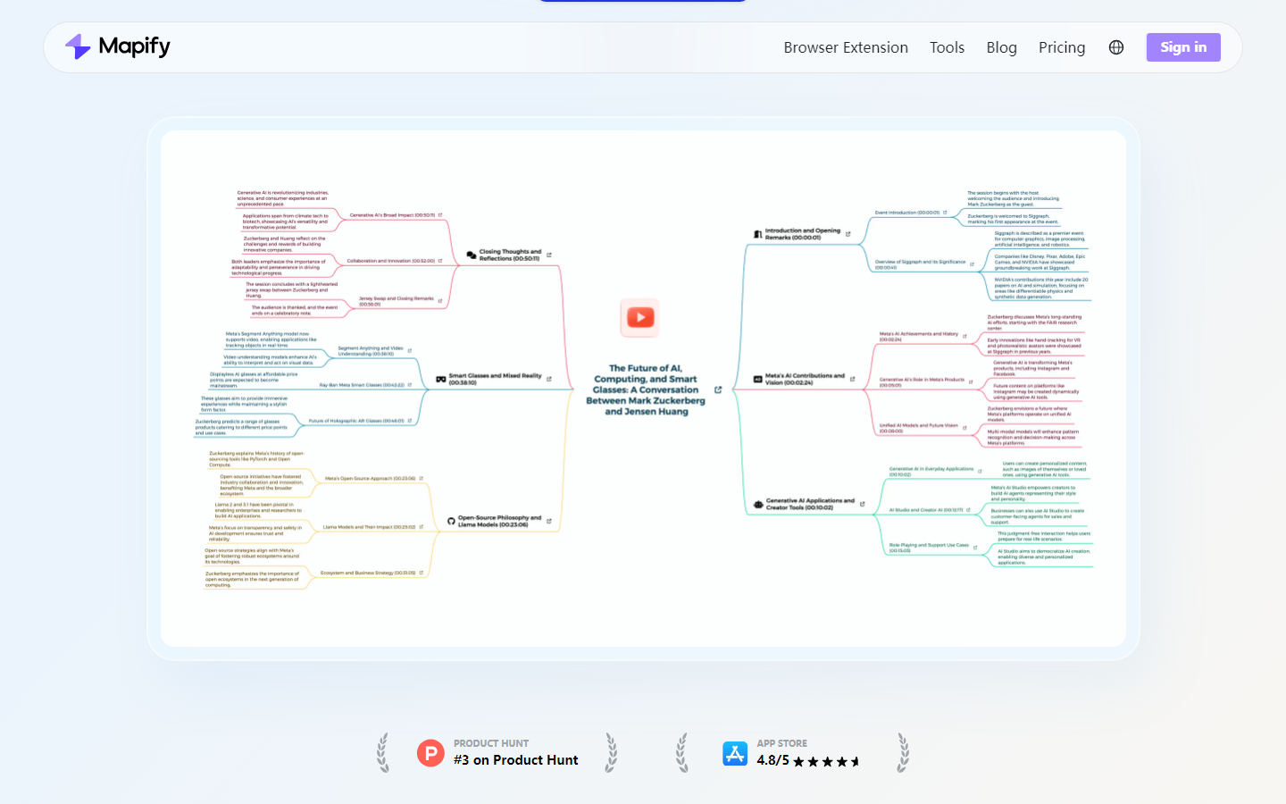1286x804 pixels.
Task: Open link icon next to Smart Glasses and Mixed Reality
Action: click(x=549, y=379)
